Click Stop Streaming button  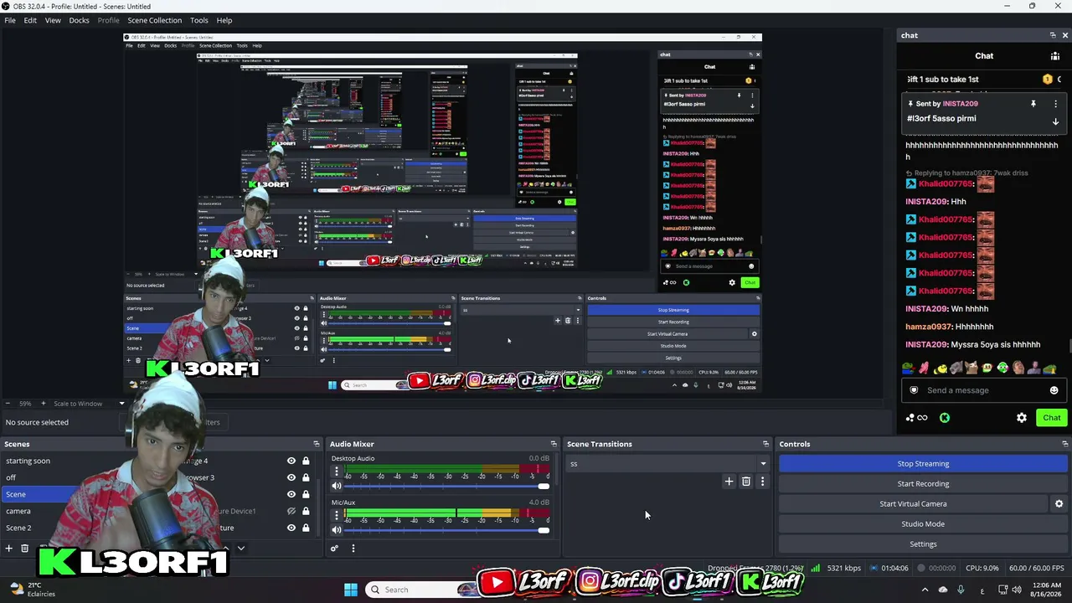coord(923,464)
